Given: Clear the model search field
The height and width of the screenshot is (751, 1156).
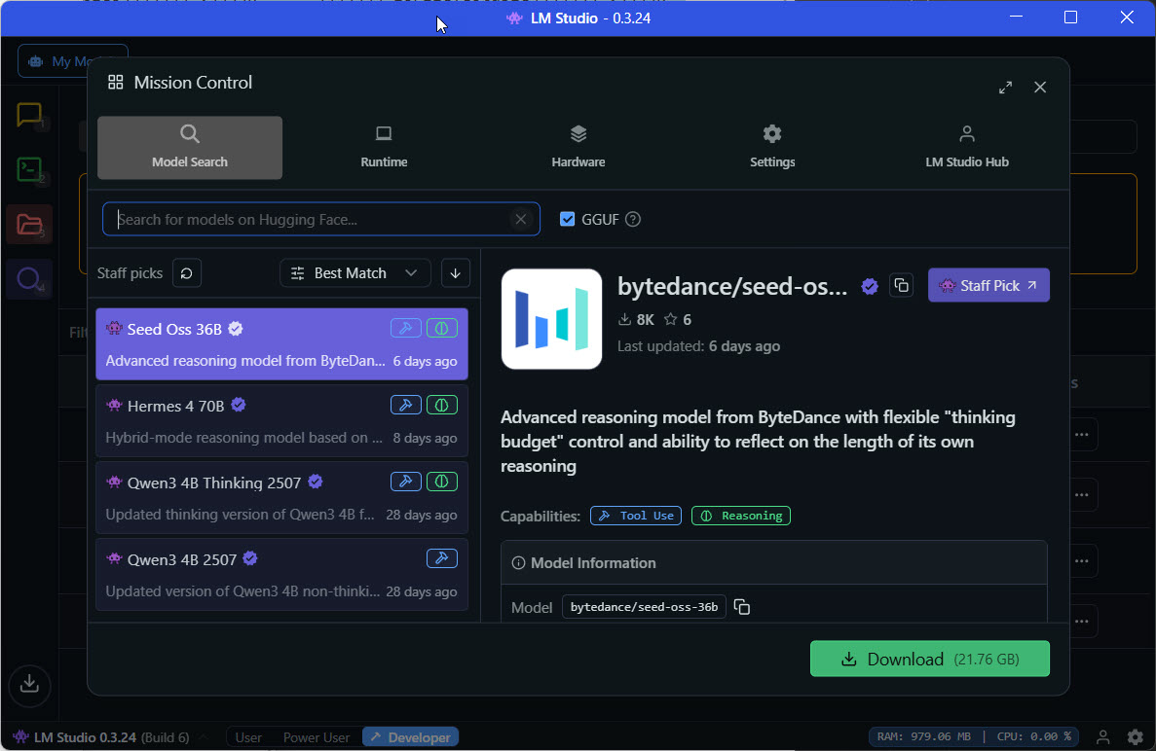Looking at the screenshot, I should (x=520, y=220).
